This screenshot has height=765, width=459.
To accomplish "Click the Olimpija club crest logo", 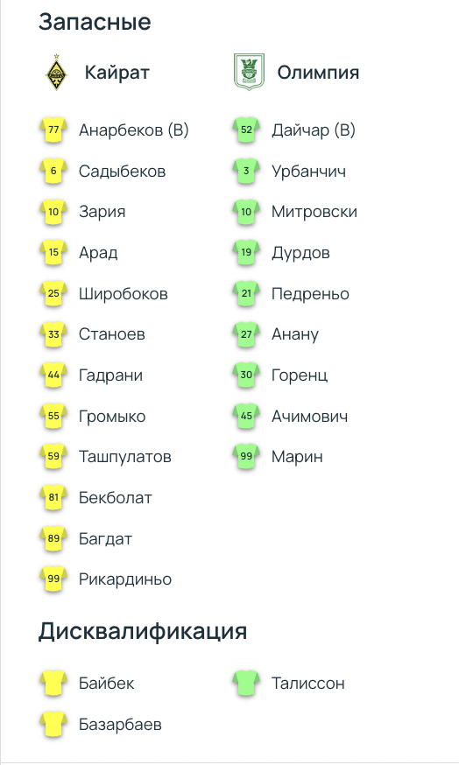I will point(249,72).
